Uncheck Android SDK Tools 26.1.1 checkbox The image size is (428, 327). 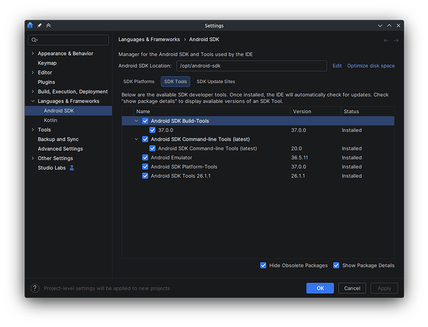click(146, 176)
